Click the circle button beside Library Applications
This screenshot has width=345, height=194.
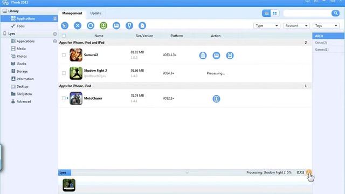[x=55, y=19]
